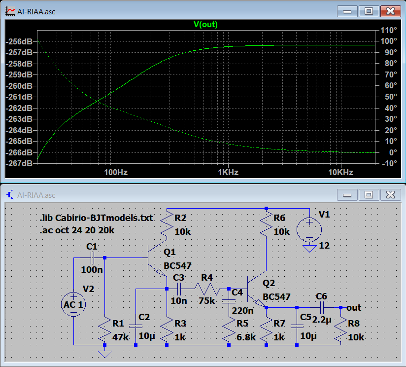Click resistor R4 symbol
Screen dimensions: 406x367
tap(207, 289)
